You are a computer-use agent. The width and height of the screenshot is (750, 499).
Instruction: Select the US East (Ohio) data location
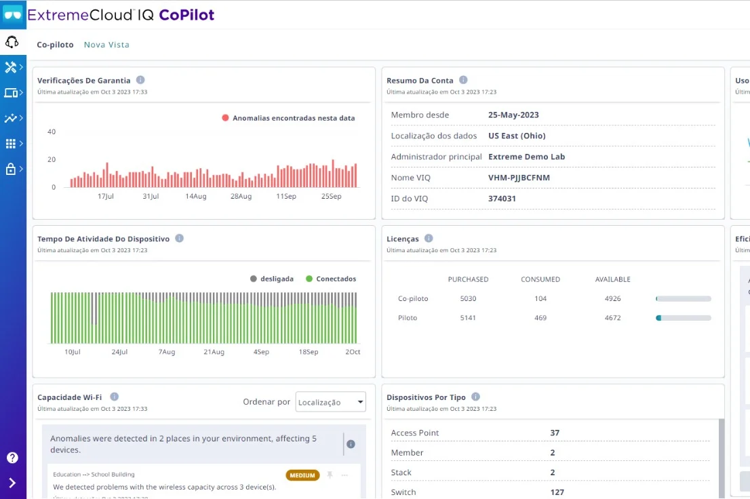pyautogui.click(x=517, y=136)
